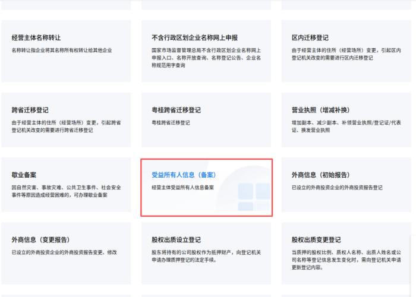This screenshot has width=416, height=297.
Task: Click the 受益所有人信息（备案）title link
Action: pyautogui.click(x=183, y=175)
